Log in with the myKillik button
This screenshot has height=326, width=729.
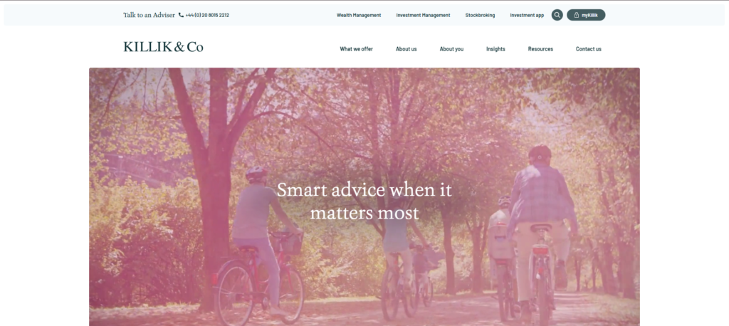(586, 15)
